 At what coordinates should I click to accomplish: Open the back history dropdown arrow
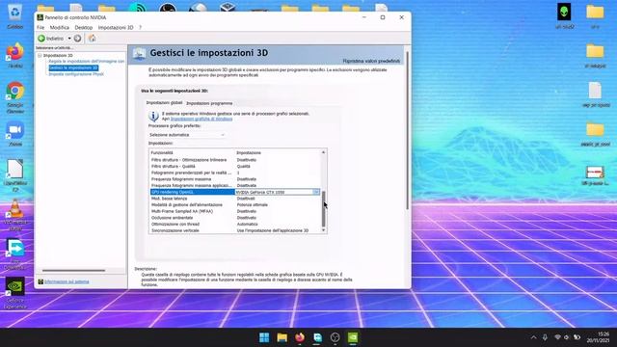coord(69,39)
